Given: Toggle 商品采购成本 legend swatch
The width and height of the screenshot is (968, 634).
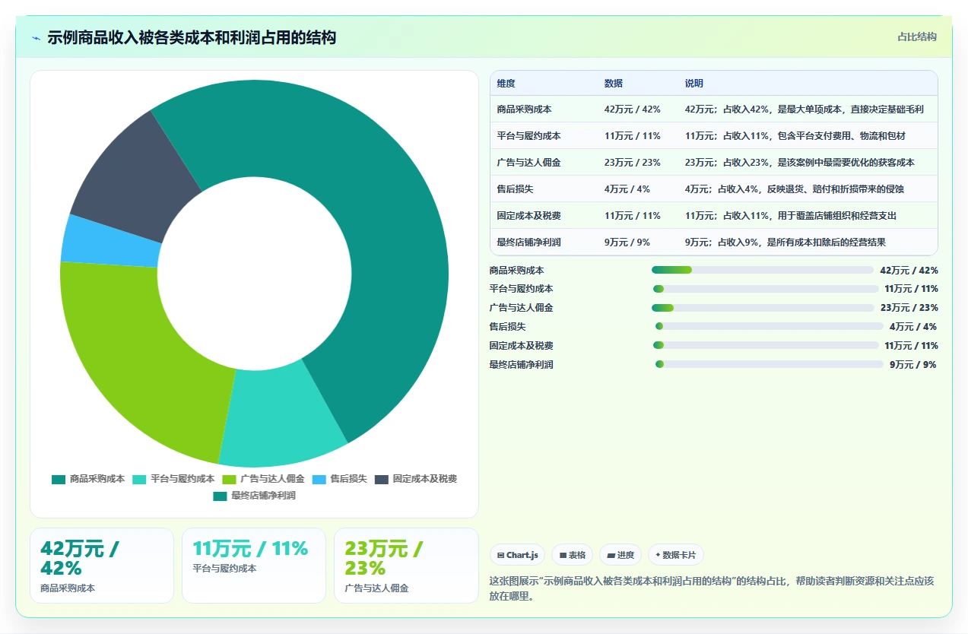Looking at the screenshot, I should point(59,479).
